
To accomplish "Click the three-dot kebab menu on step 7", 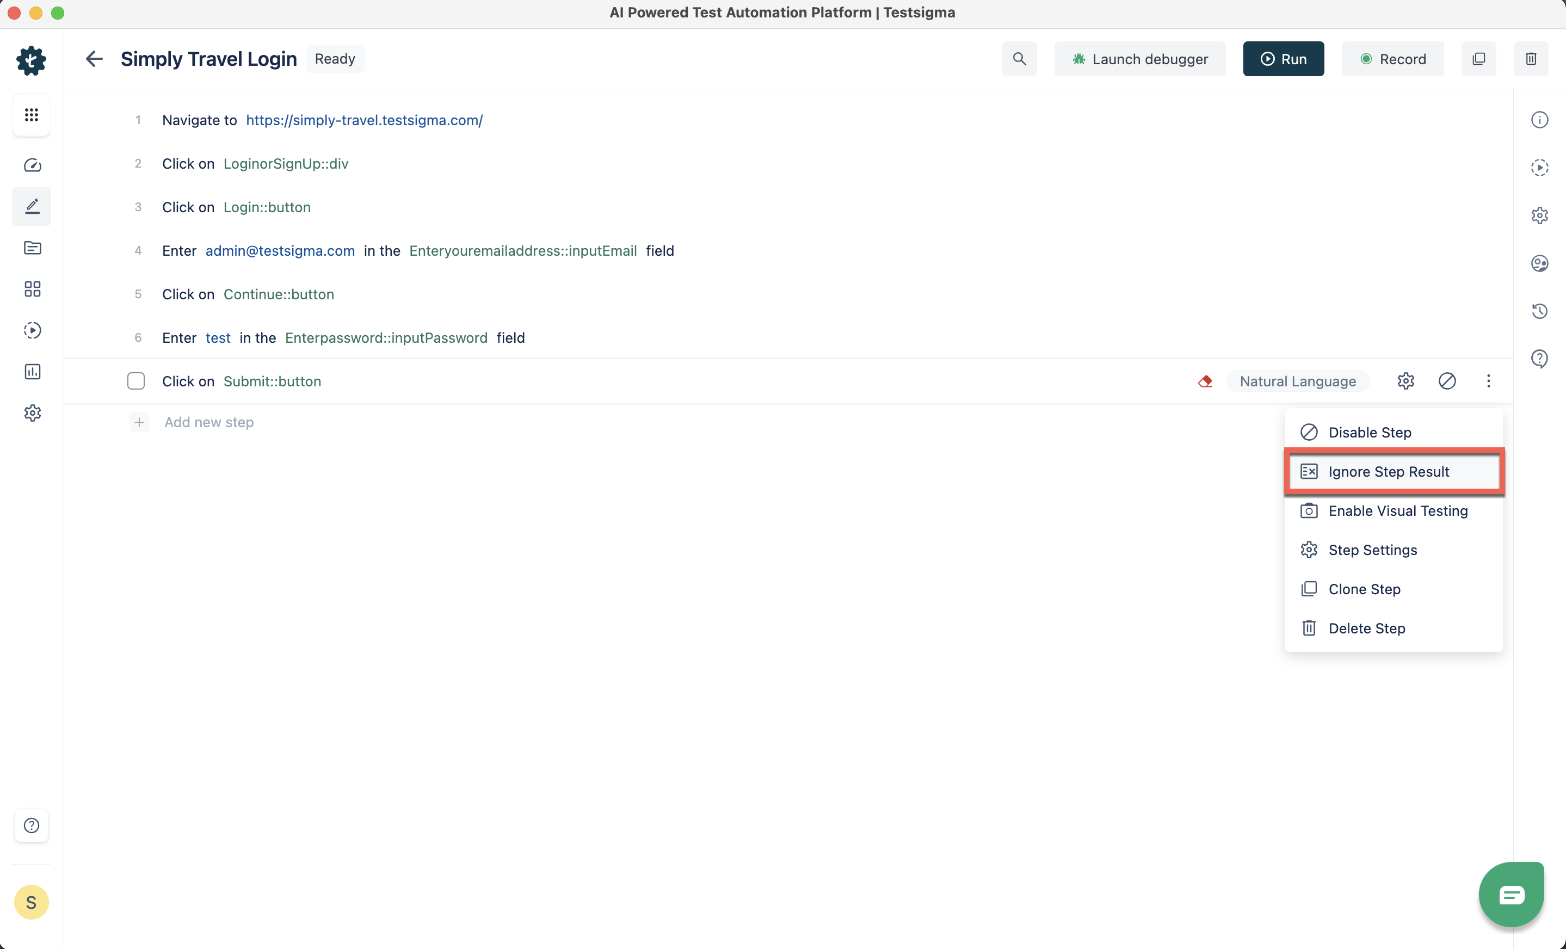I will pyautogui.click(x=1489, y=381).
